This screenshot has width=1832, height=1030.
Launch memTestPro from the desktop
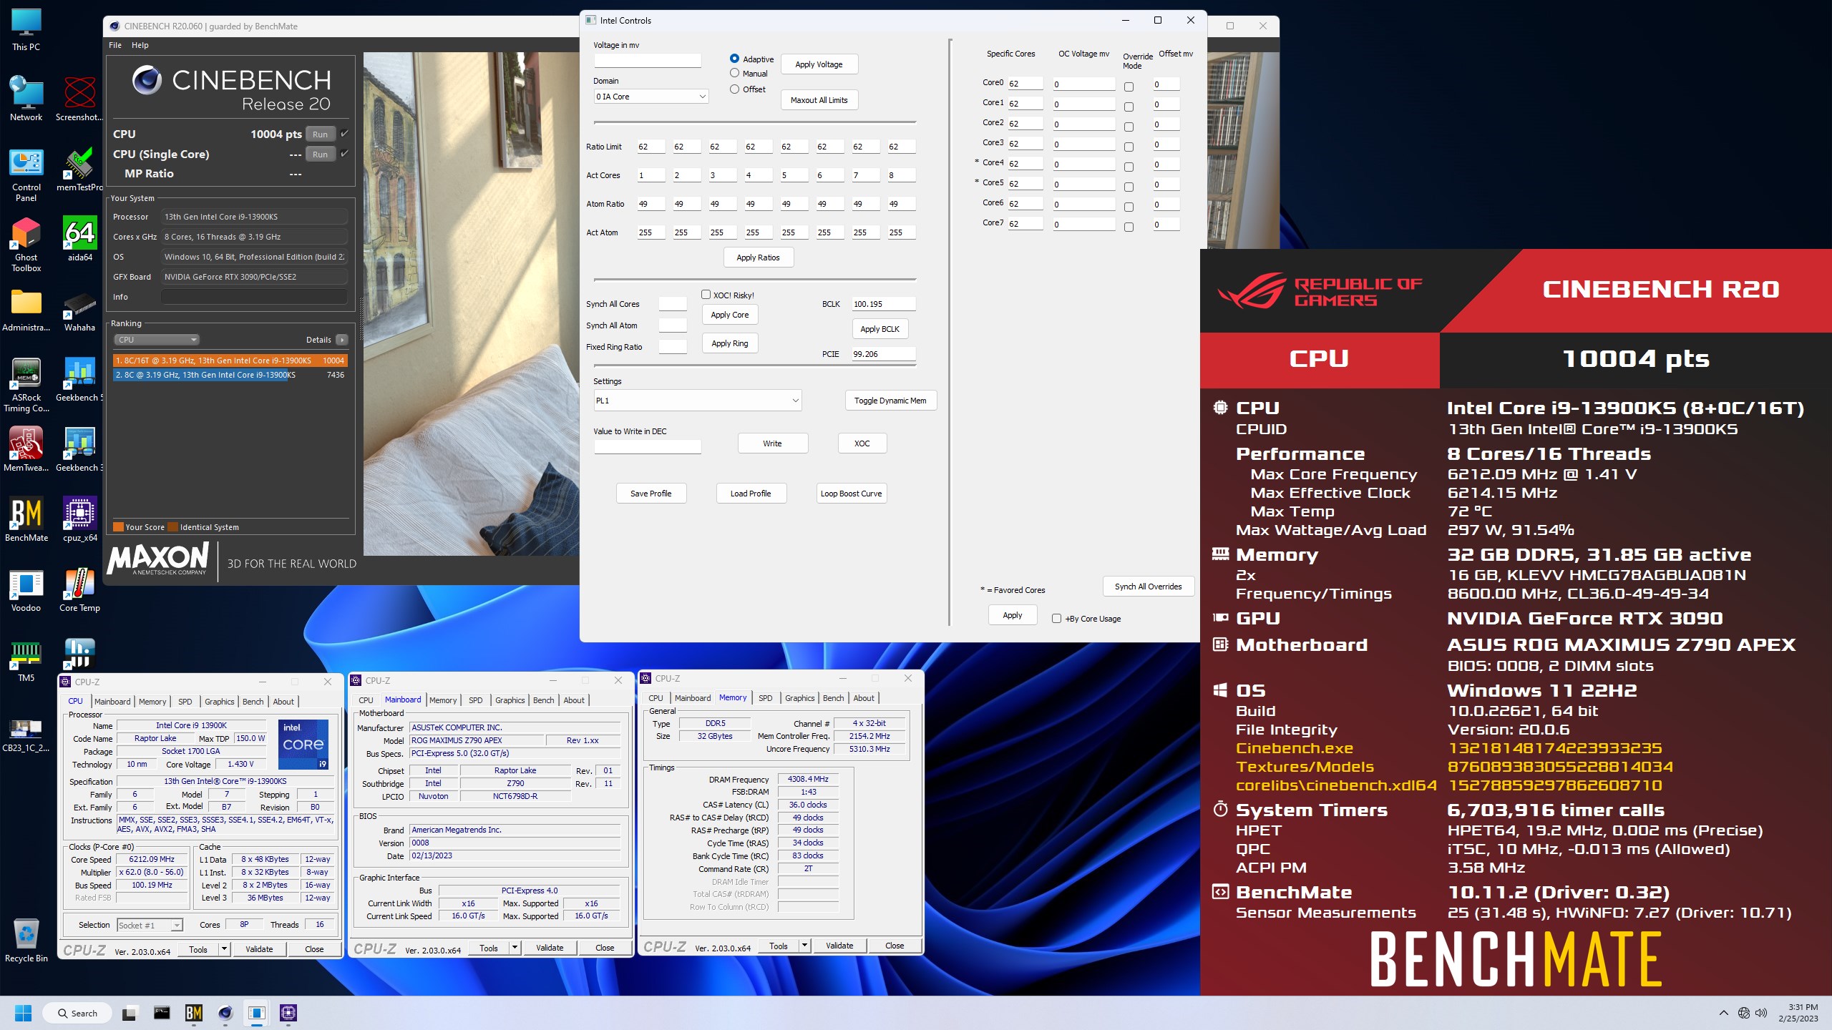79,170
